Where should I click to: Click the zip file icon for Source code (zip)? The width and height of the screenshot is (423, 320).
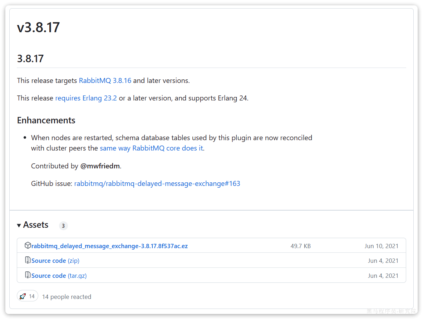tap(28, 260)
